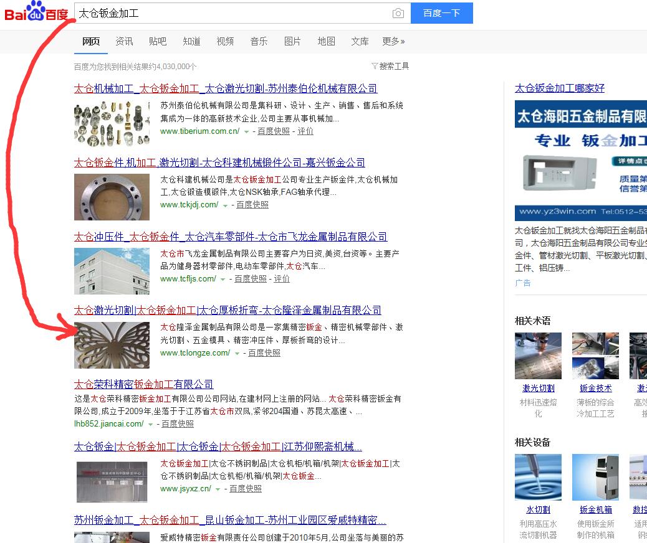The image size is (647, 543).
Task: Open 百度快照 for jsyxz.cn result
Action: coord(246,489)
